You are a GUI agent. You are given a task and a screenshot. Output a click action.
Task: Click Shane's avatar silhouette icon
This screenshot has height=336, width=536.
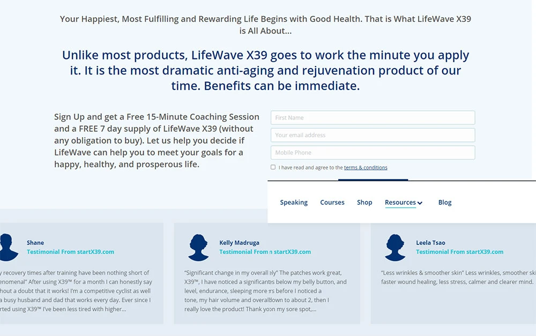[x=8, y=248]
